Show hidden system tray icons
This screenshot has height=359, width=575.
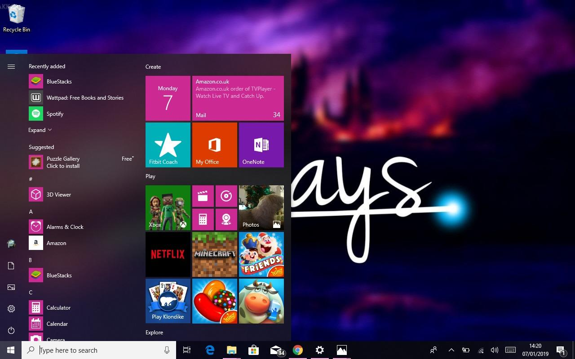pos(451,350)
